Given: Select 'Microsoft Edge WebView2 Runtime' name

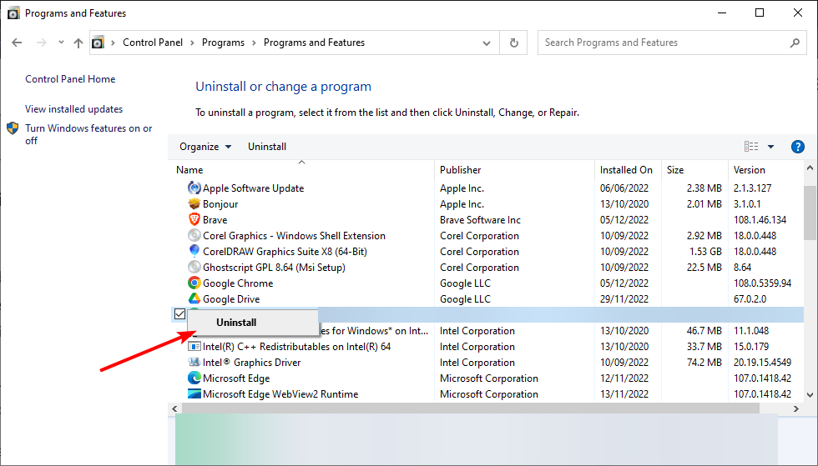Looking at the screenshot, I should (280, 393).
